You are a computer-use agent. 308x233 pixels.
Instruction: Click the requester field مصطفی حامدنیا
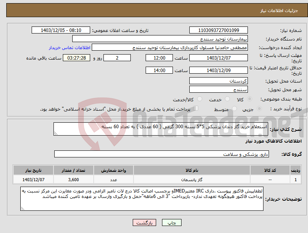(170, 48)
